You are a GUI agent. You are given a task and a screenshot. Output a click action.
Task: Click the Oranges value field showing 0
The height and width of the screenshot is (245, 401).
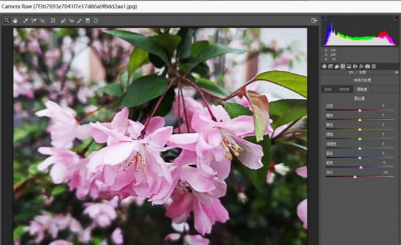pos(383,115)
